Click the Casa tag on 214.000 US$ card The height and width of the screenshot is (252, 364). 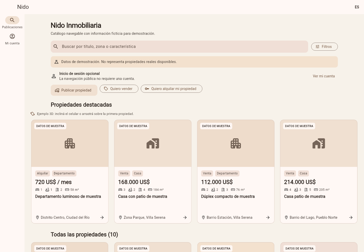[x=303, y=173]
